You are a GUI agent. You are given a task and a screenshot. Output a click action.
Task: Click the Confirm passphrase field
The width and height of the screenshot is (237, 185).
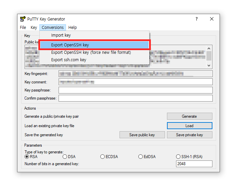pyautogui.click(x=136, y=98)
